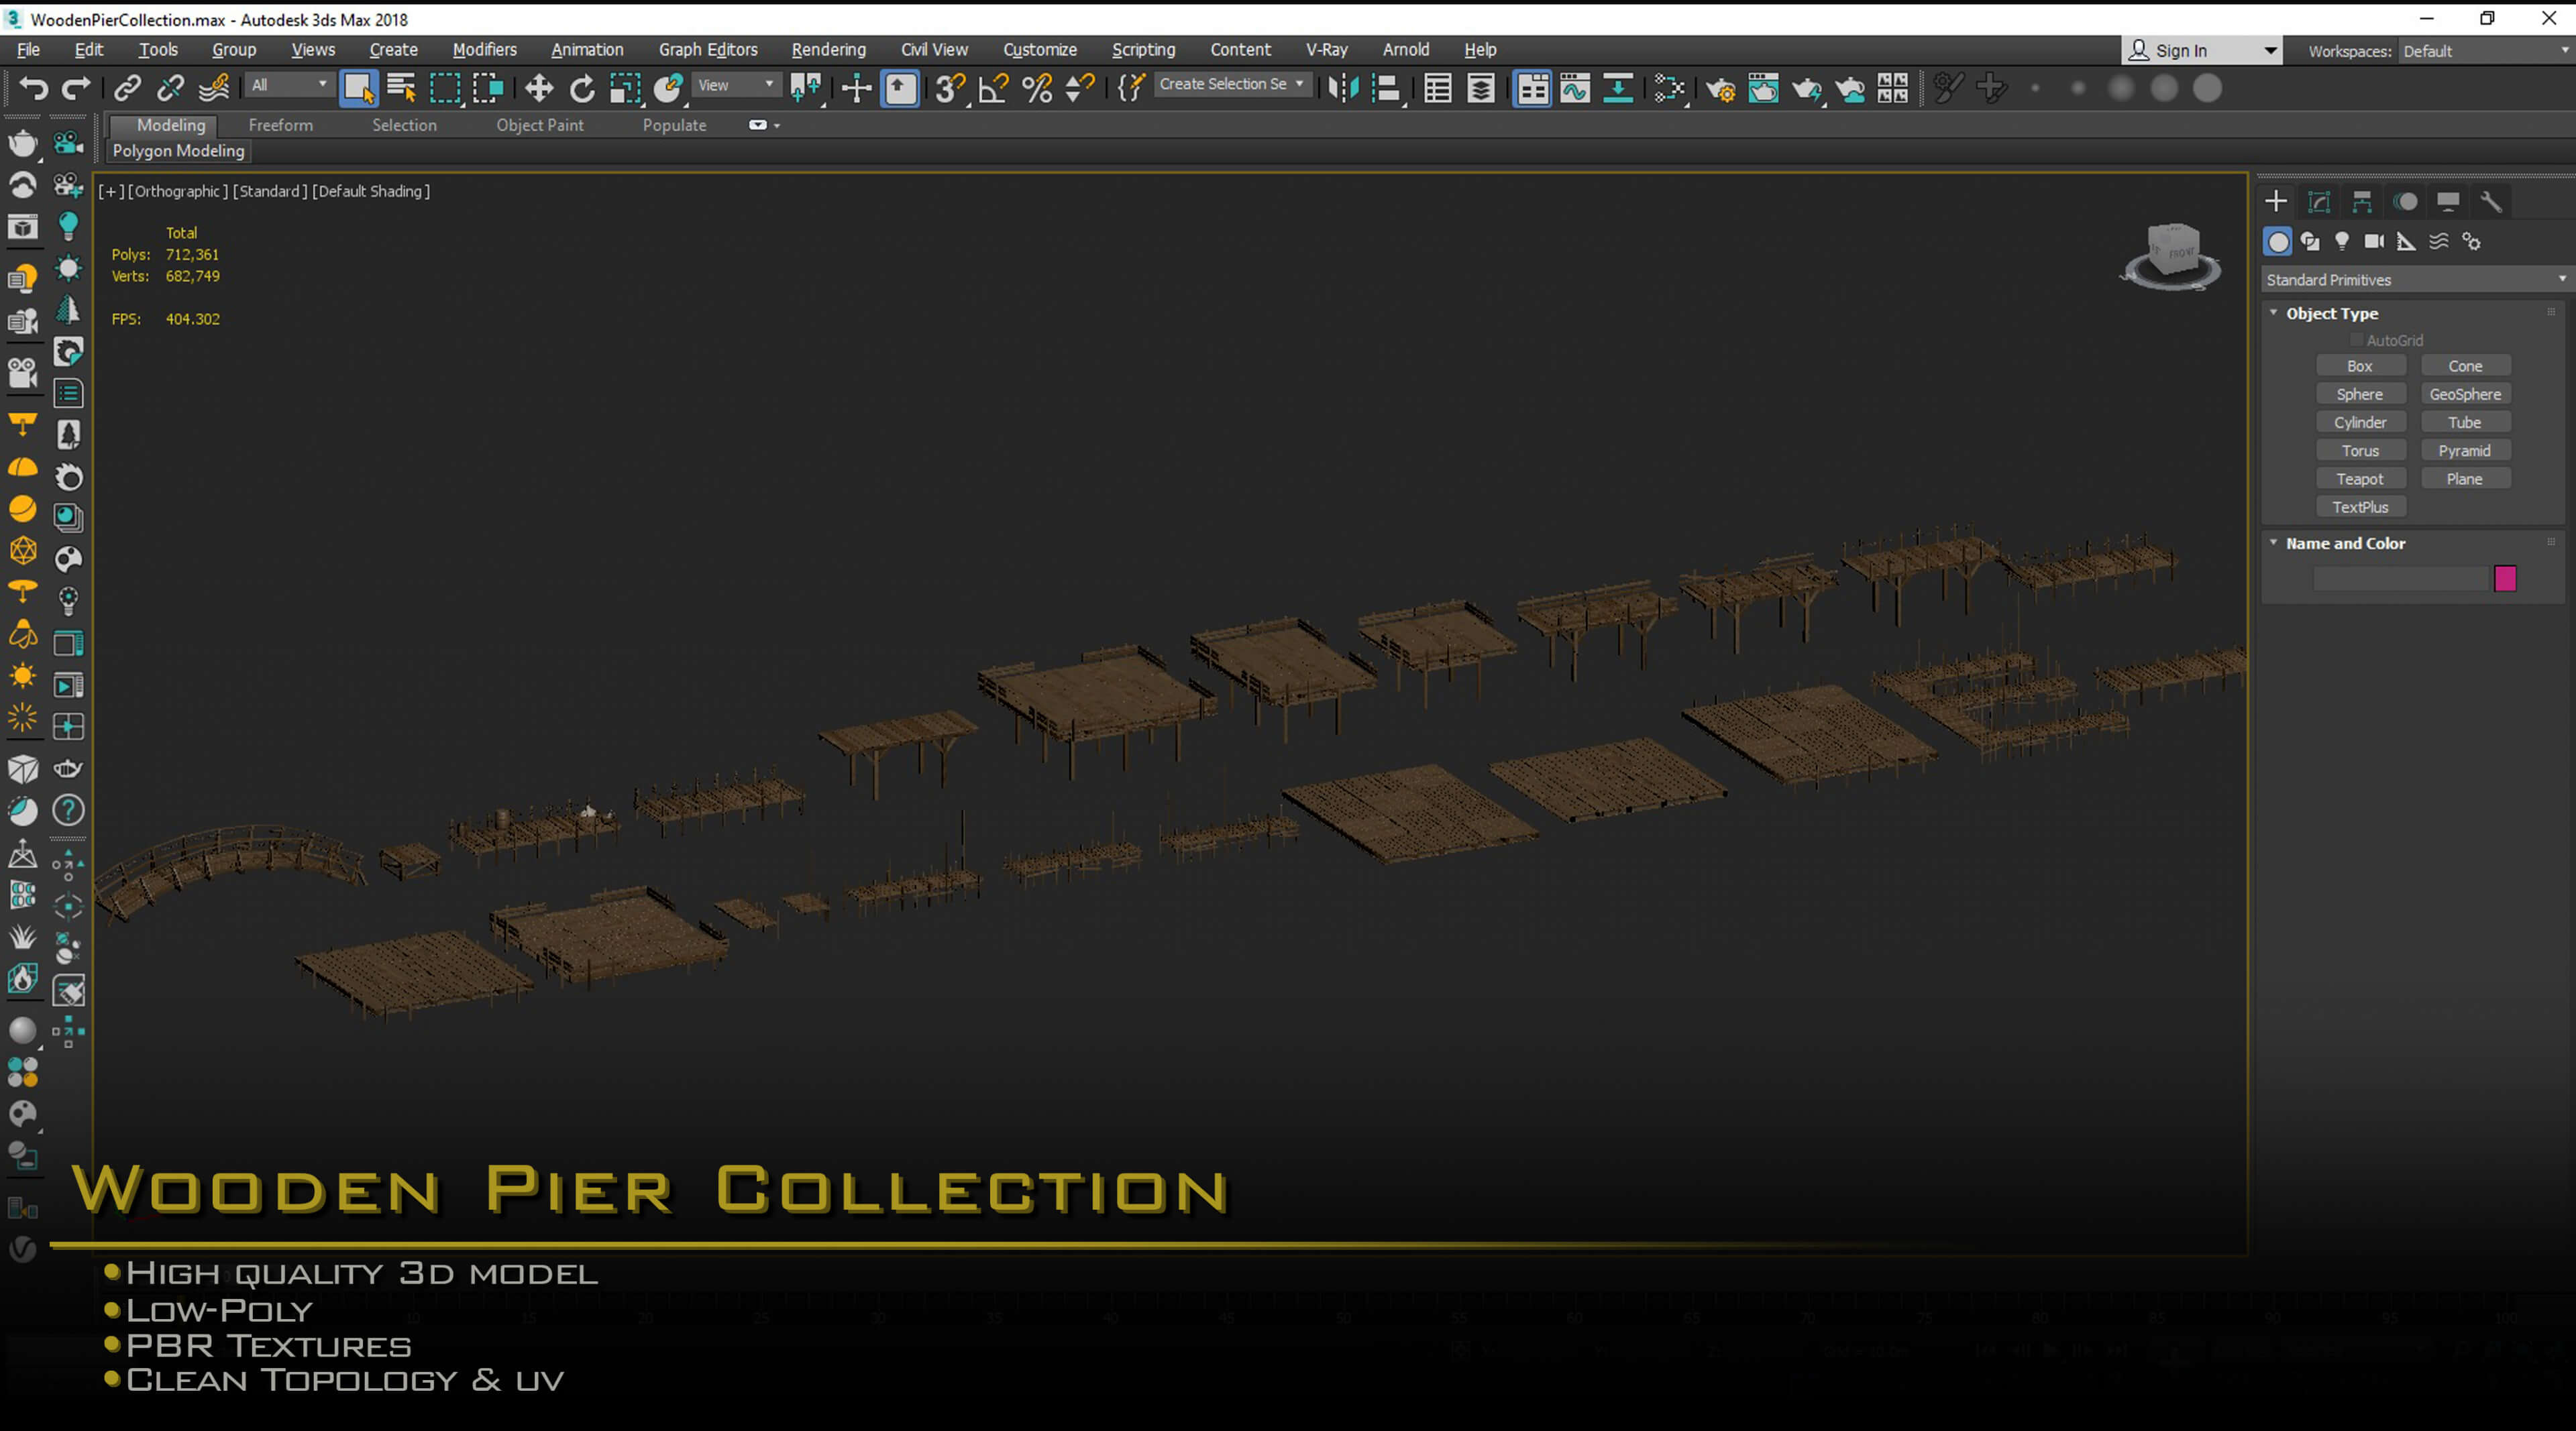Choose the Select Object tool
2576x1431 pixels.
[x=358, y=88]
